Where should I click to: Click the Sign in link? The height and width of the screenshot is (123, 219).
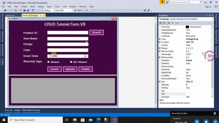click(208, 7)
